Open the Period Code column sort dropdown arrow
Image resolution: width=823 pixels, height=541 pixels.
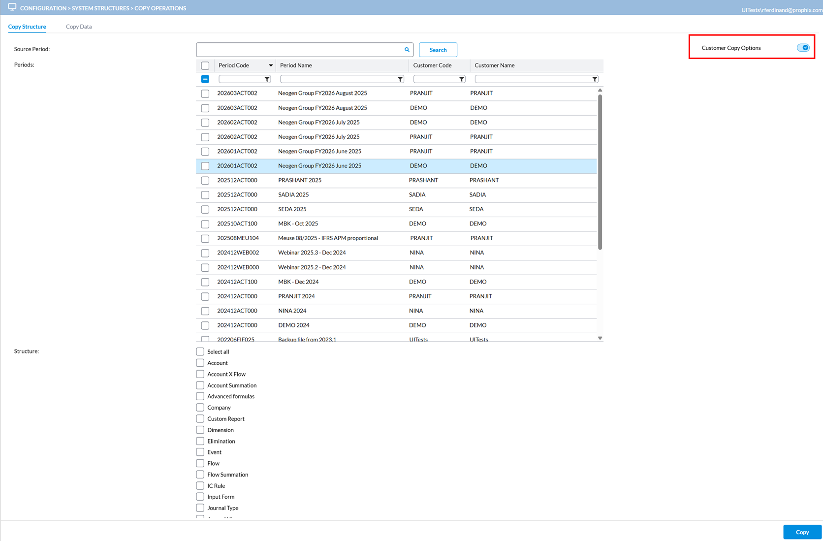pos(270,65)
